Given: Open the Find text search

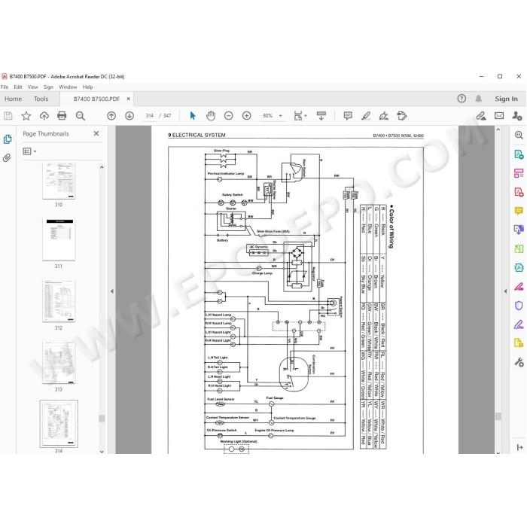Looking at the screenshot, I should click(x=80, y=116).
